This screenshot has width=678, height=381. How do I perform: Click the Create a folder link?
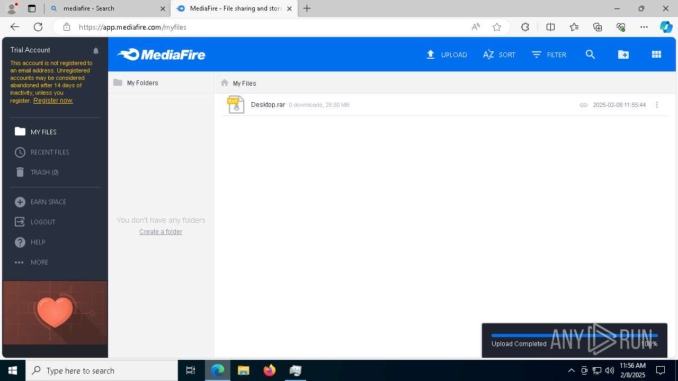160,232
